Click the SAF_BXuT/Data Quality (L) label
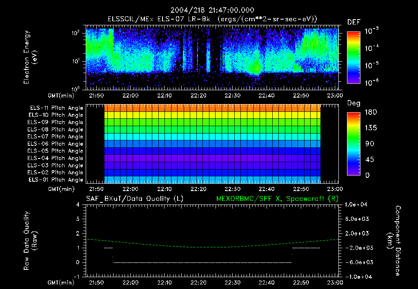Image resolution: width=418 pixels, height=289 pixels. 135,199
